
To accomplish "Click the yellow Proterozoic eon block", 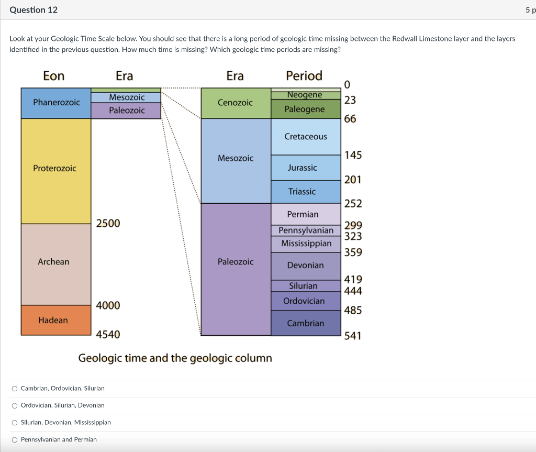I will tap(56, 171).
